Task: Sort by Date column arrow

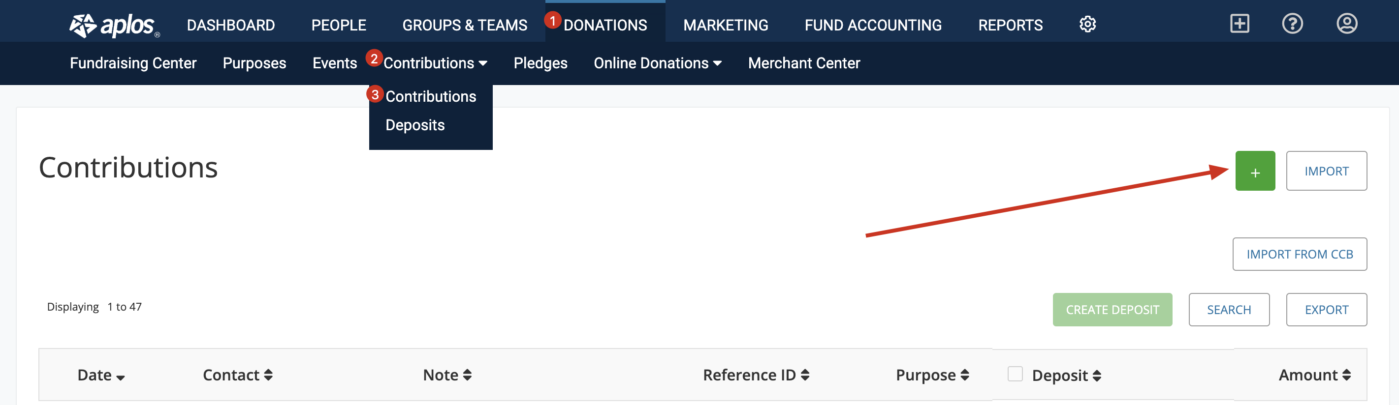Action: [121, 378]
